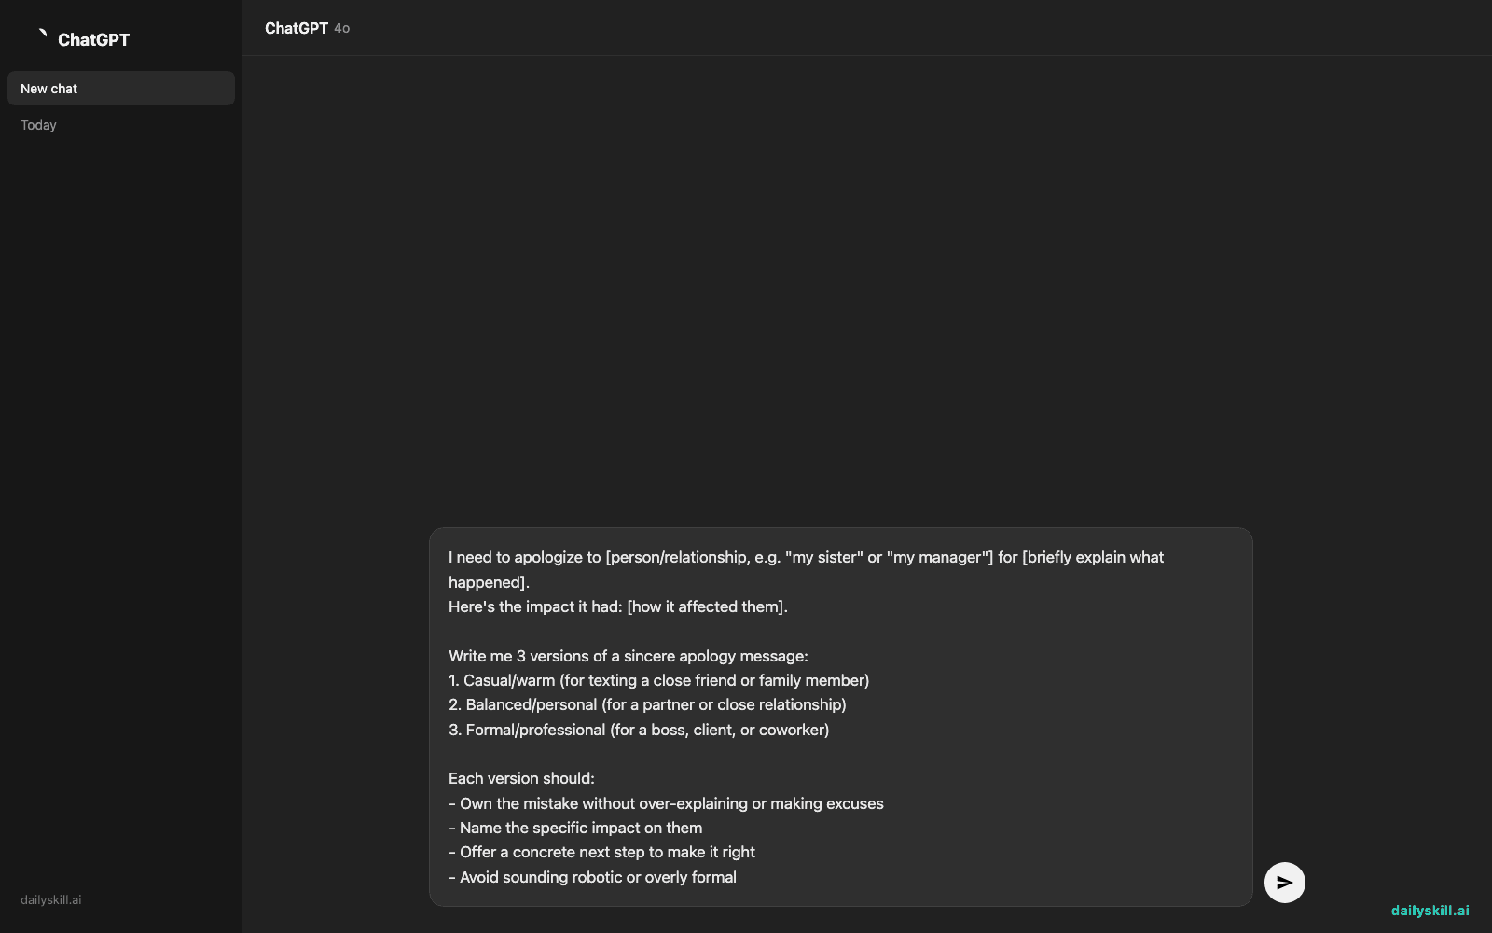Click the 'Offer a concrete next step' line

coord(601,852)
